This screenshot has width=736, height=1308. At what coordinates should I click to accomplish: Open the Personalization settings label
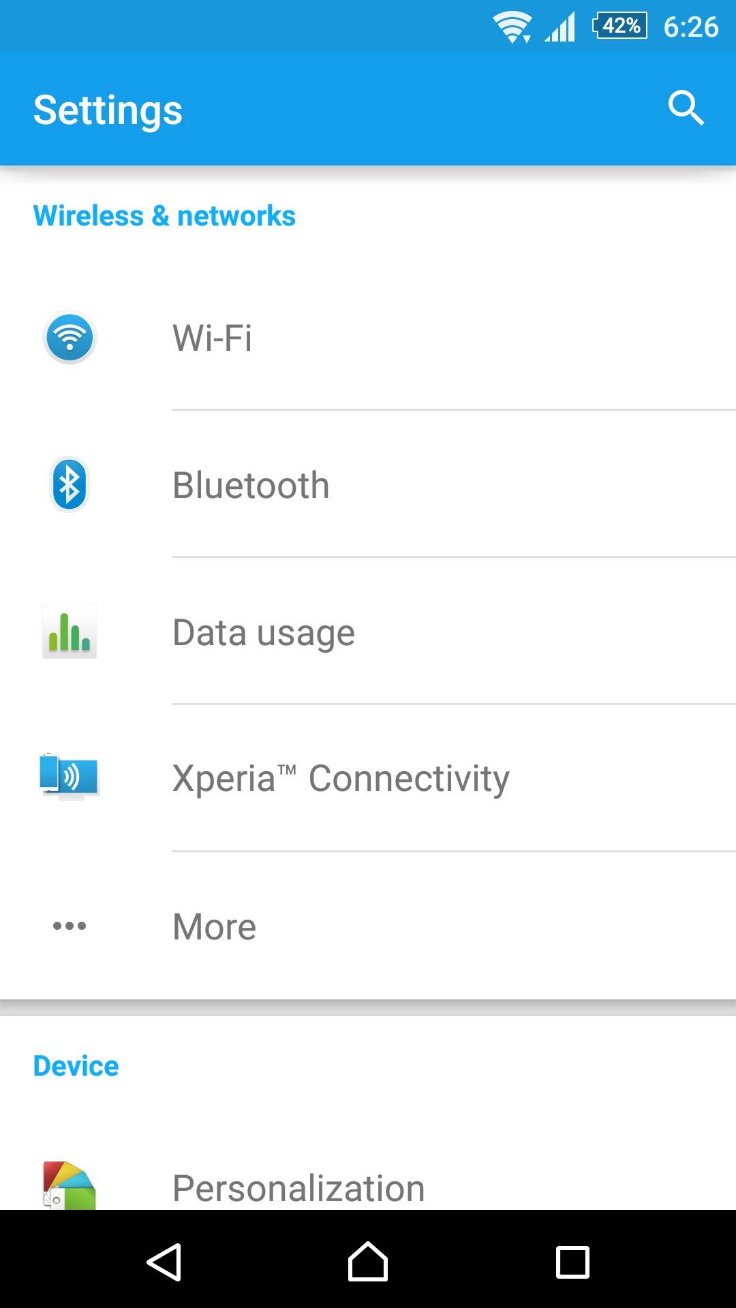click(298, 1188)
